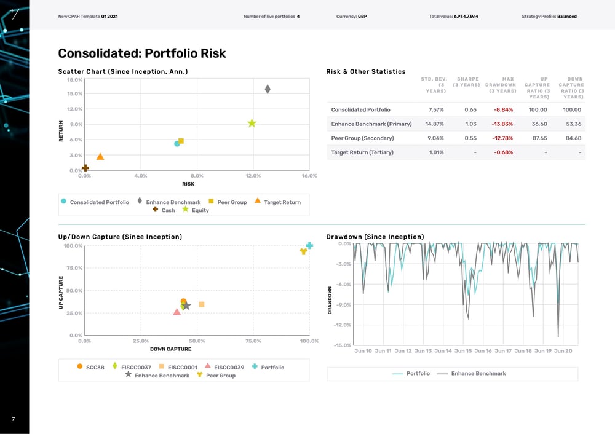Click the 36.60 up capture value
615x434 pixels.
[539, 124]
